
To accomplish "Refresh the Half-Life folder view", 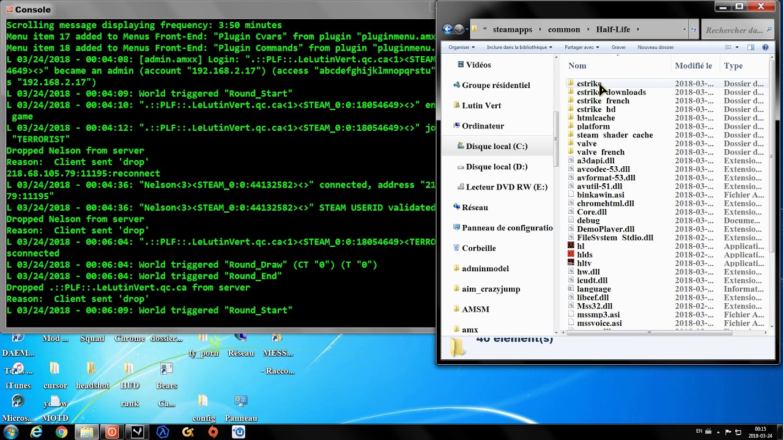I will pos(693,29).
